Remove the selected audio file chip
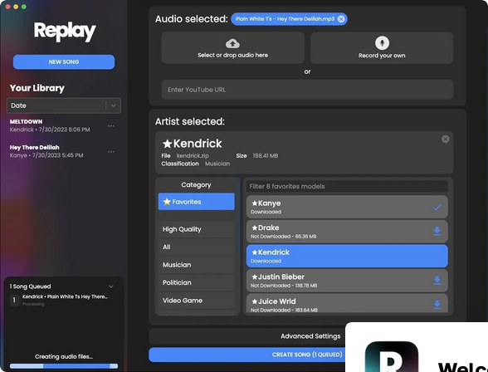488x372 pixels. pos(341,19)
